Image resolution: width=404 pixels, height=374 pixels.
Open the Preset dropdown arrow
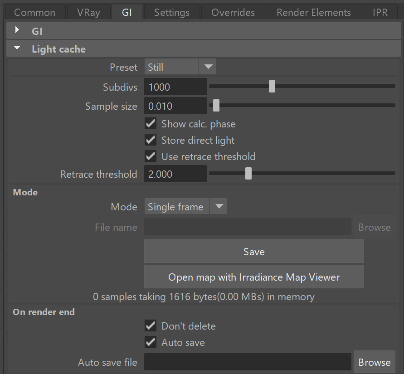[x=208, y=67]
